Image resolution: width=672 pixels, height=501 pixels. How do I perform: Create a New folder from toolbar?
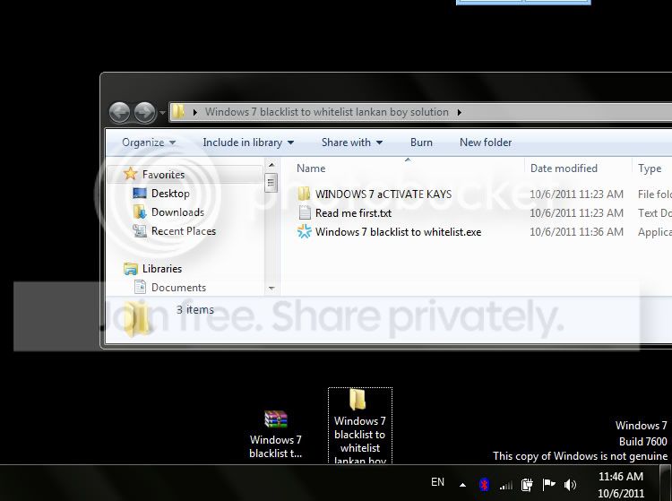click(486, 143)
